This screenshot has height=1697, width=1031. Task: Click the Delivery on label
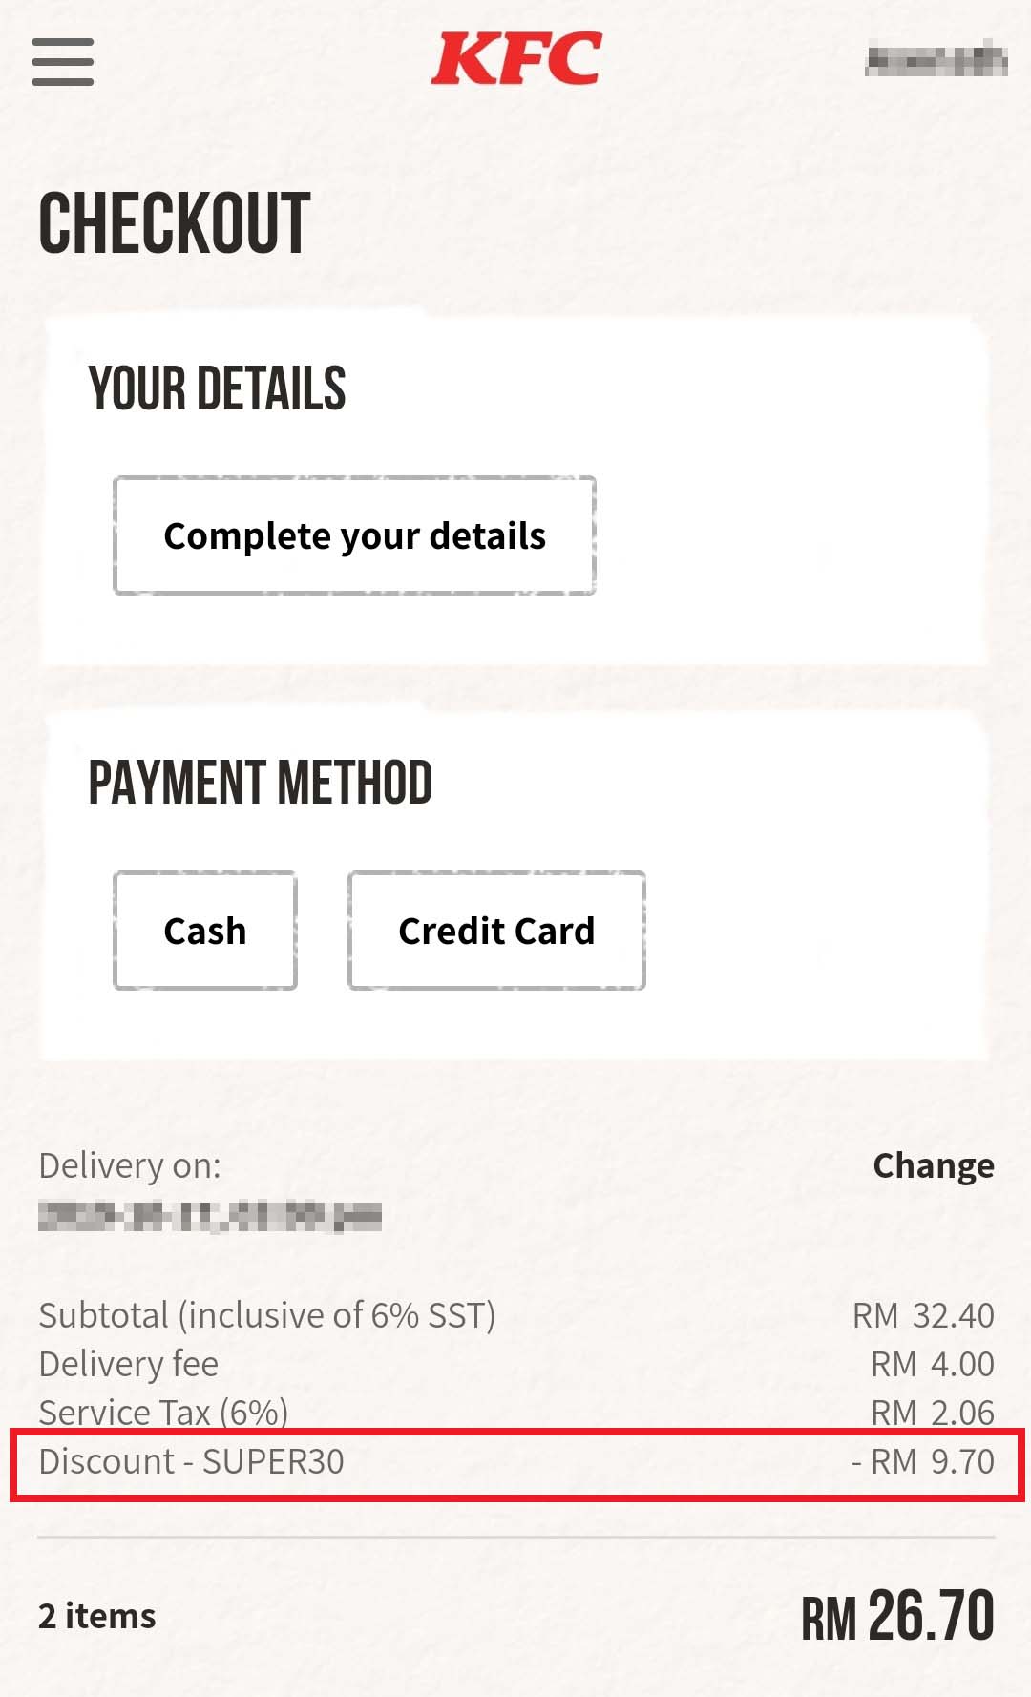tap(130, 1165)
